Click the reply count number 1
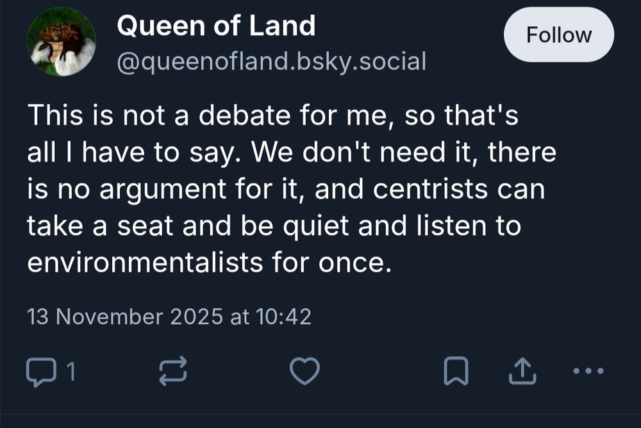The image size is (641, 428). 71,372
